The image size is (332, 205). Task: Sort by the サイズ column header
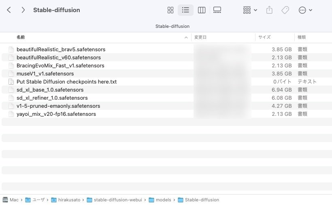pos(264,38)
